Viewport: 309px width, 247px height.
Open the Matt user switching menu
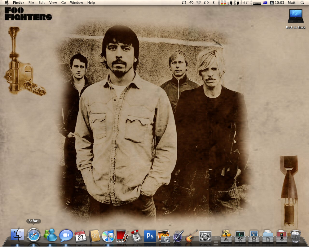click(x=291, y=2)
